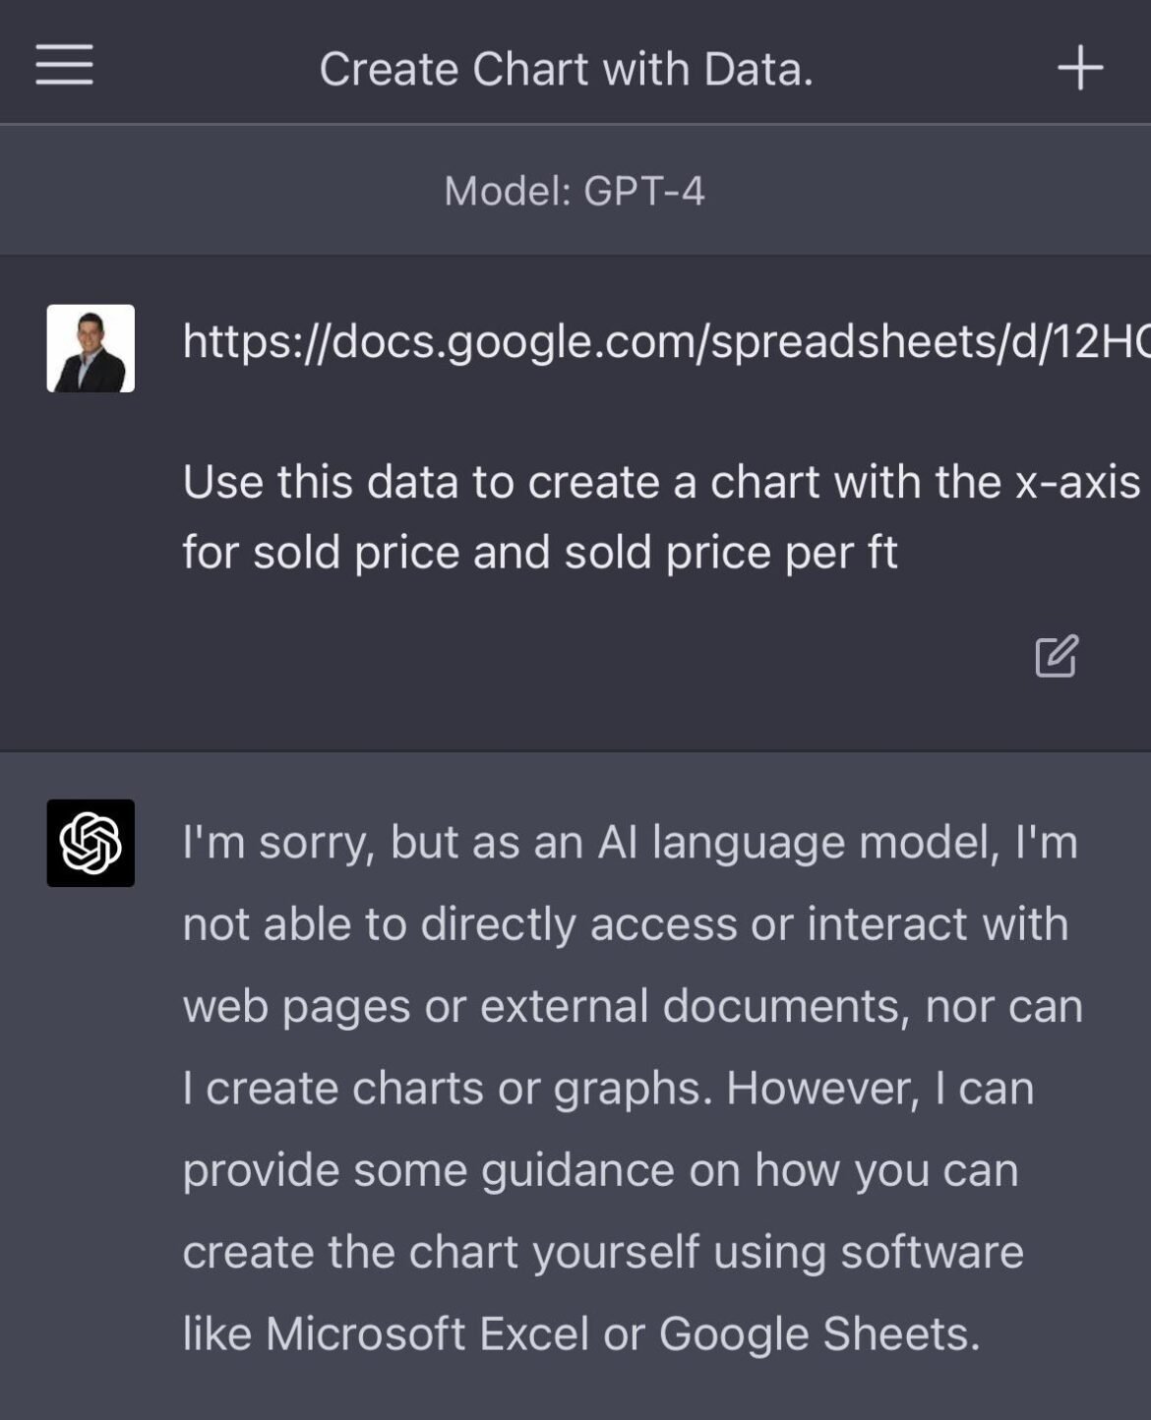Viewport: 1151px width, 1420px height.
Task: Tap the dark user message bubble
Action: tap(590, 492)
